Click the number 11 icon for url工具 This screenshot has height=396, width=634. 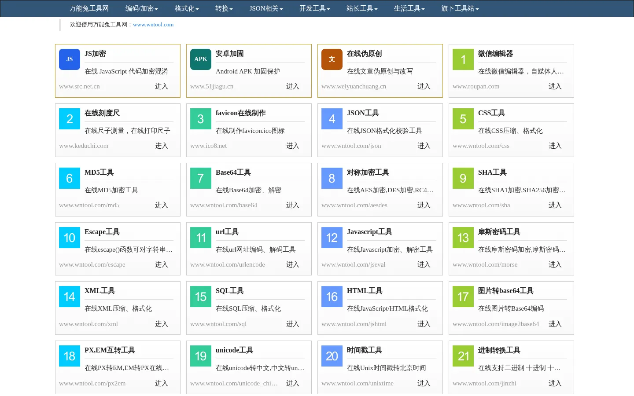(201, 238)
